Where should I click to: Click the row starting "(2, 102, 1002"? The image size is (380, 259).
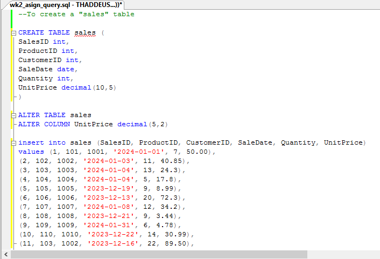click(x=104, y=161)
